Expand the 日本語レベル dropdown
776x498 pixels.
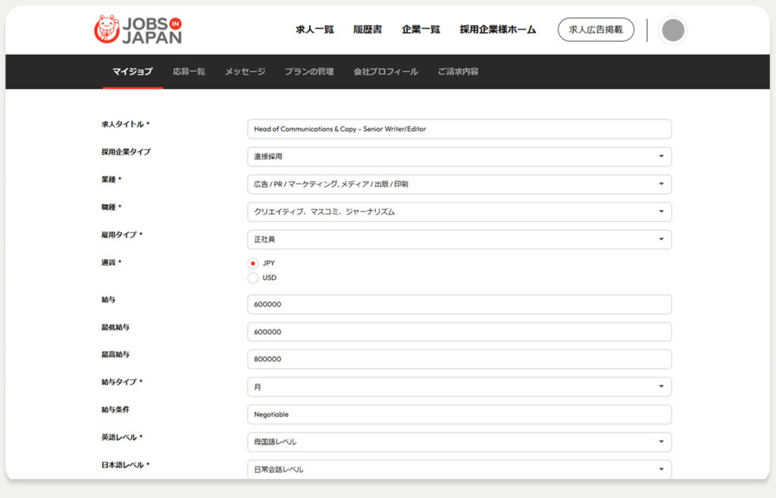pos(459,469)
